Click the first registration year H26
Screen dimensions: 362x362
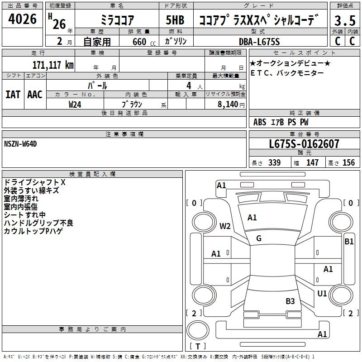point(57,21)
